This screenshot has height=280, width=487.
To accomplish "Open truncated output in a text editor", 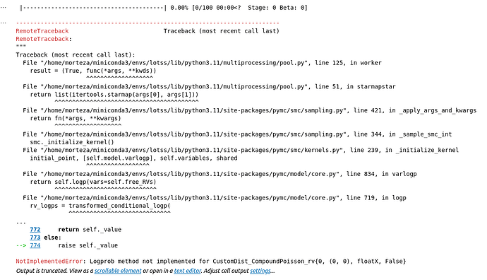I will [188, 271].
